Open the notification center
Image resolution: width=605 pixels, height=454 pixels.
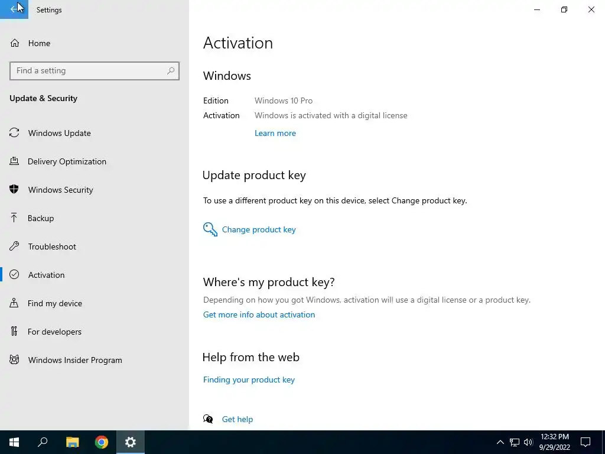pos(586,442)
